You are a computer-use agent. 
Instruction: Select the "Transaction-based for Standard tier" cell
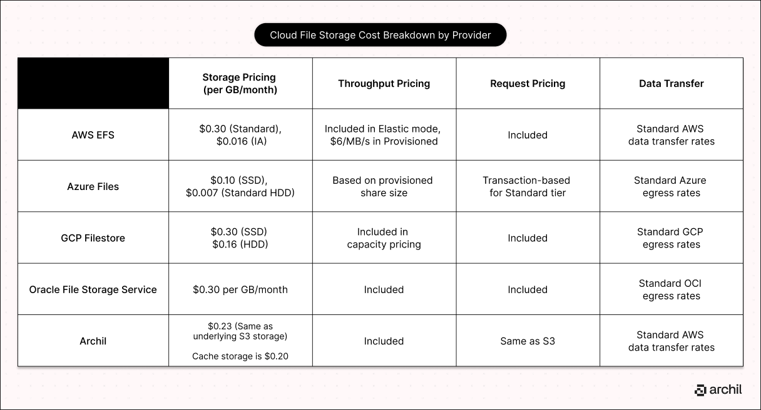coord(528,186)
